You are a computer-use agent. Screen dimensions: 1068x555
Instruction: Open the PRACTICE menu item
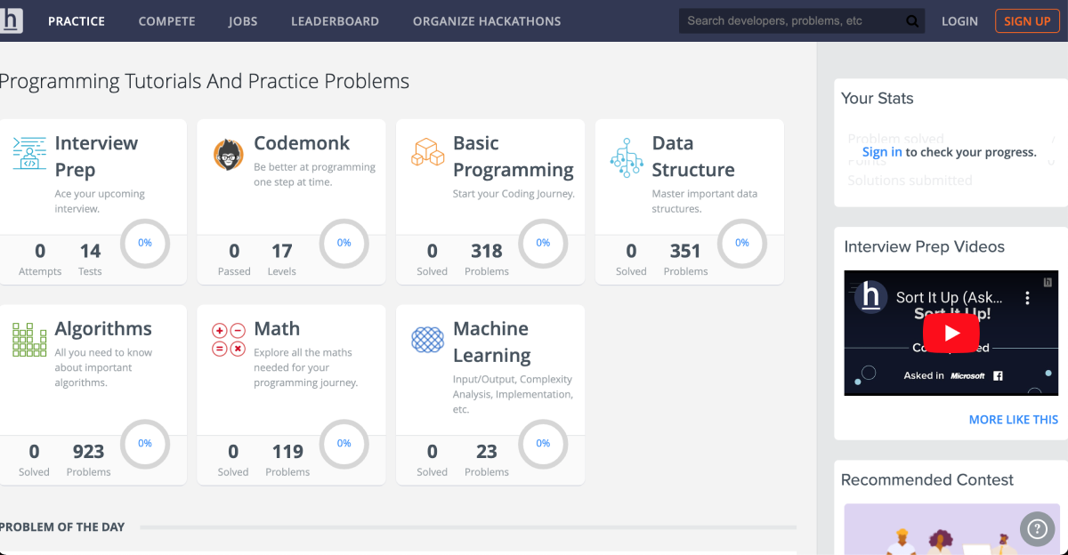pos(76,20)
